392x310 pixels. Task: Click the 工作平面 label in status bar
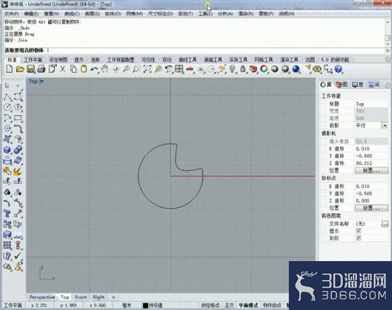[x=13, y=305]
